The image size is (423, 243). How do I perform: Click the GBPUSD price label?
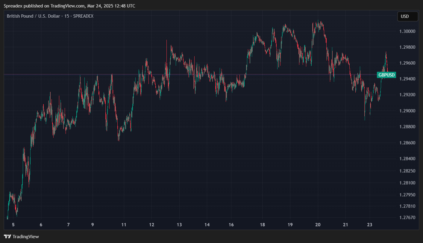coord(386,75)
